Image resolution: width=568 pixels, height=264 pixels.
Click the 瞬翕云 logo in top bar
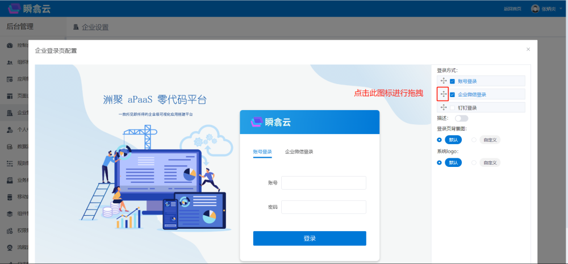click(29, 9)
